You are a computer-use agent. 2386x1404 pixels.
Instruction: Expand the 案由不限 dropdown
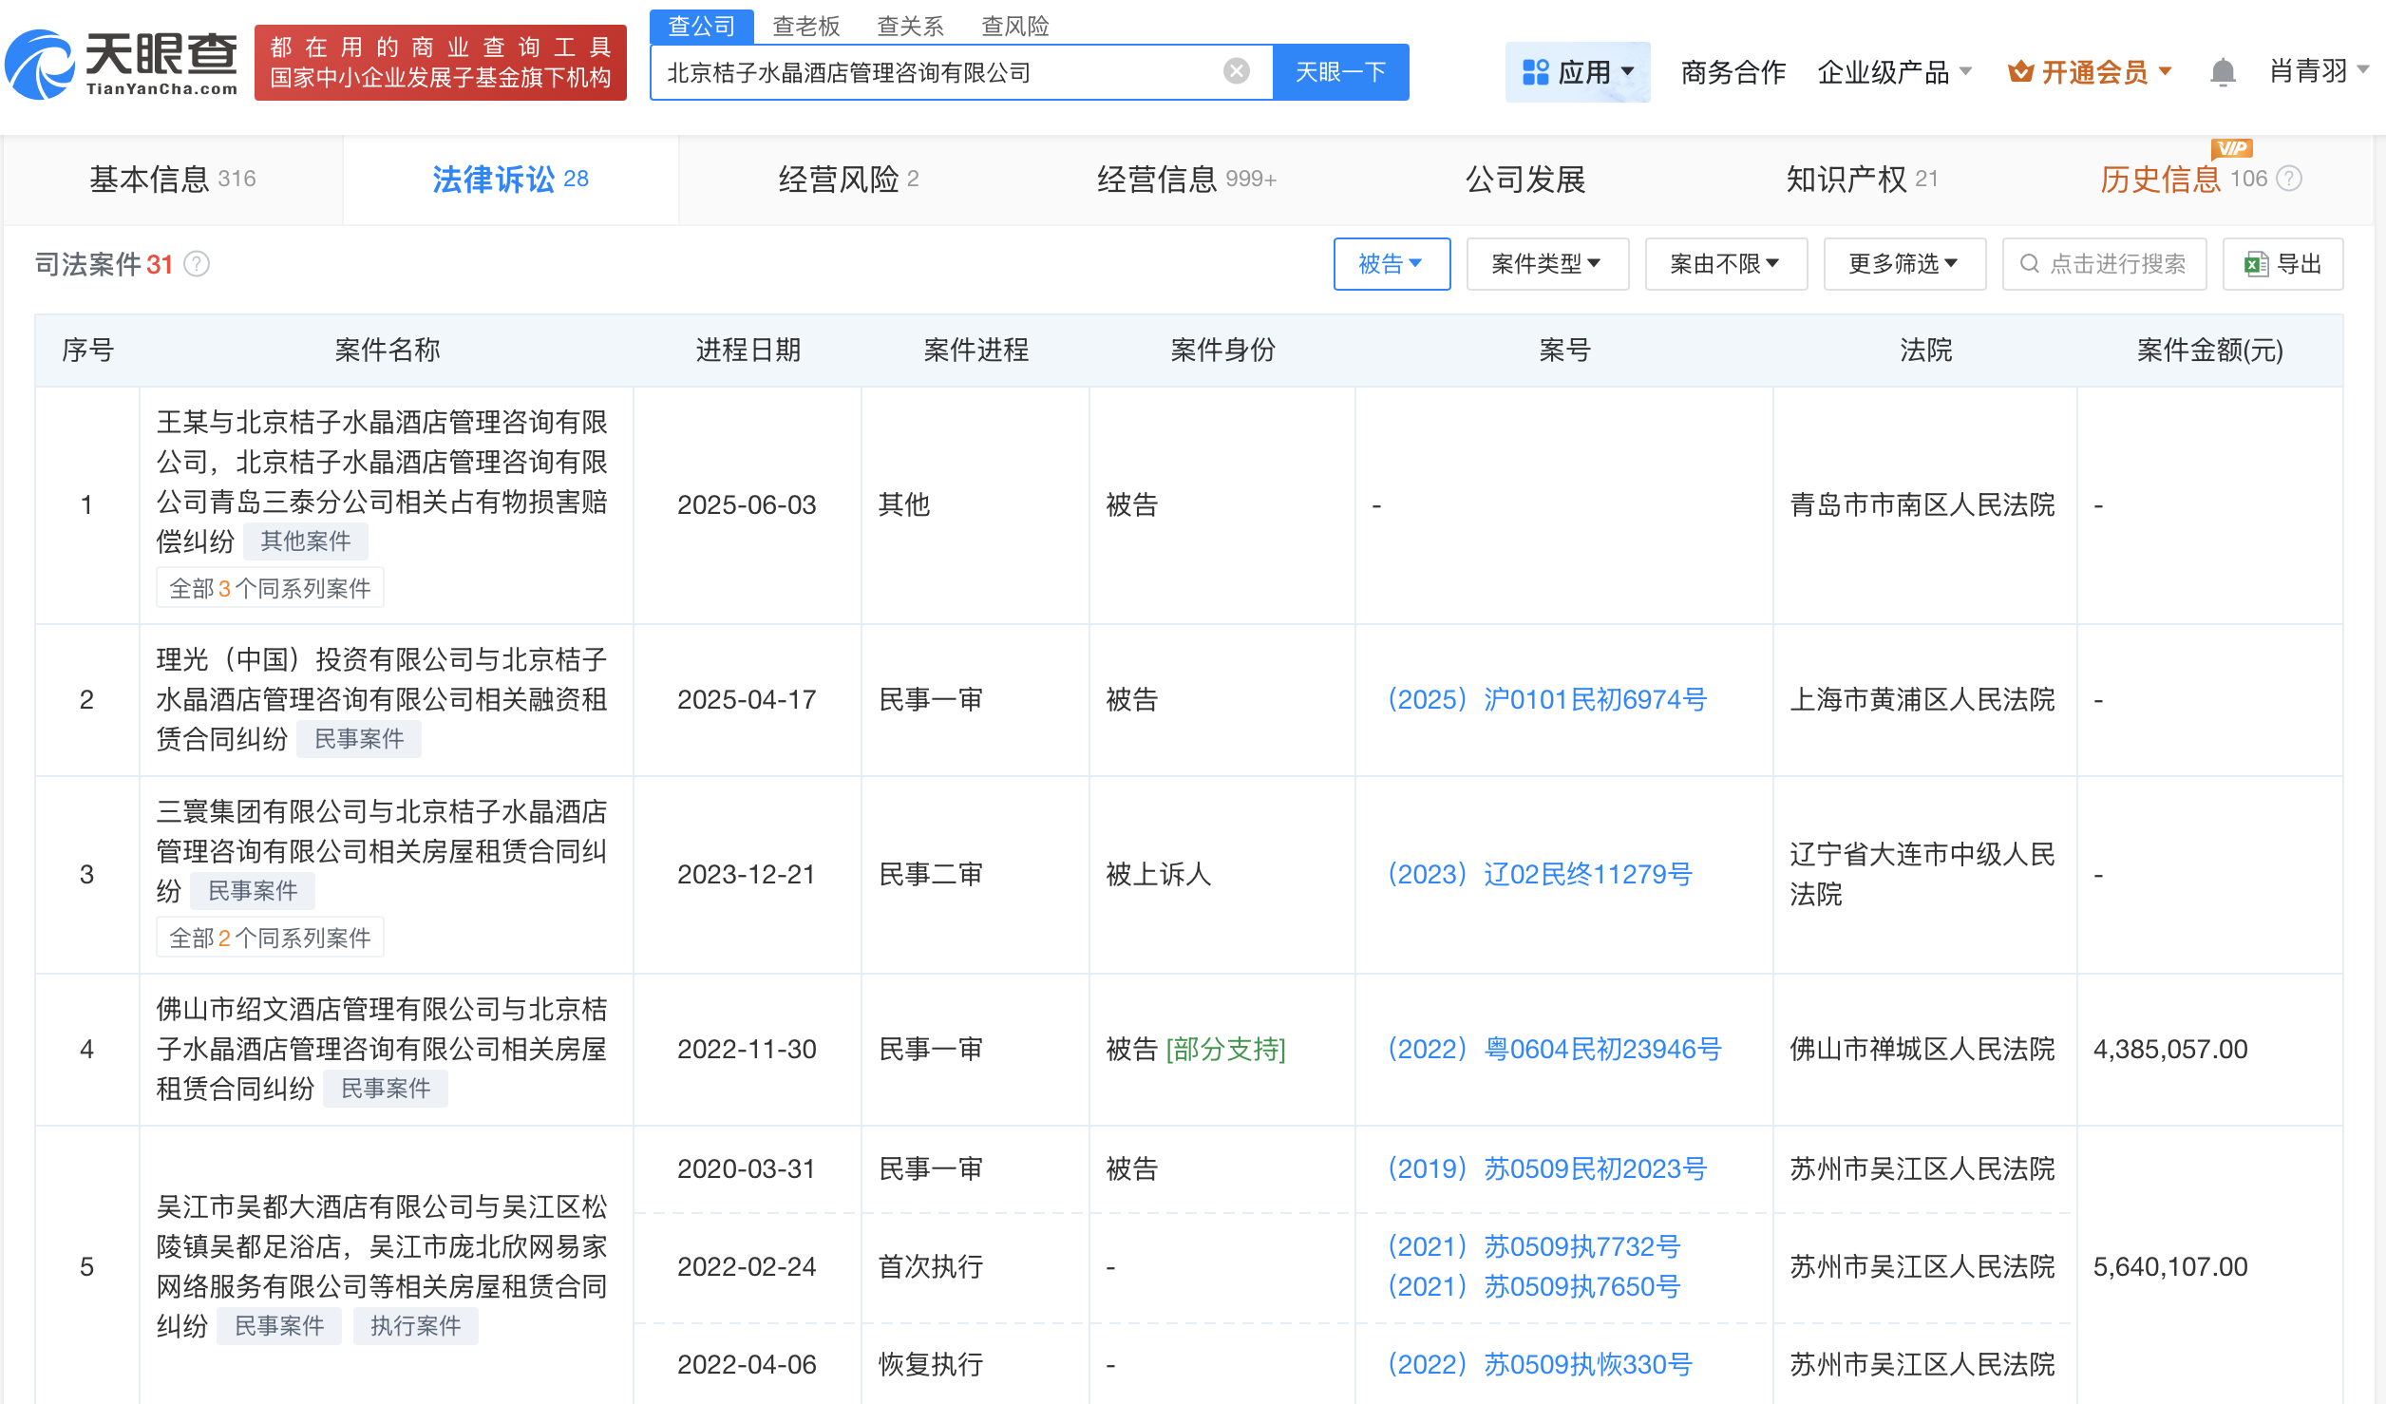point(1725,264)
